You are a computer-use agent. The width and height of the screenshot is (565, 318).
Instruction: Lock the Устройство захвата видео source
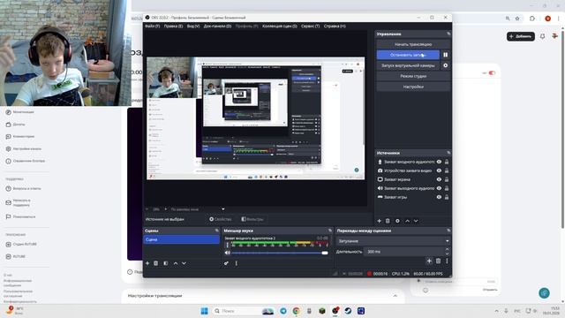[447, 170]
